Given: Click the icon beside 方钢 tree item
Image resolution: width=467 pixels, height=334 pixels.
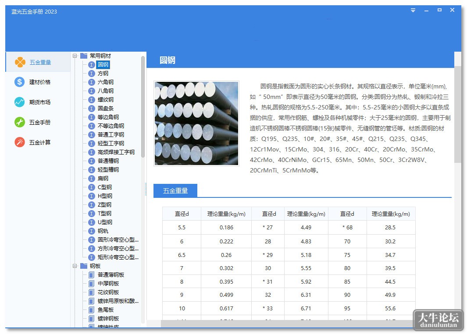Looking at the screenshot, I should coord(92,74).
